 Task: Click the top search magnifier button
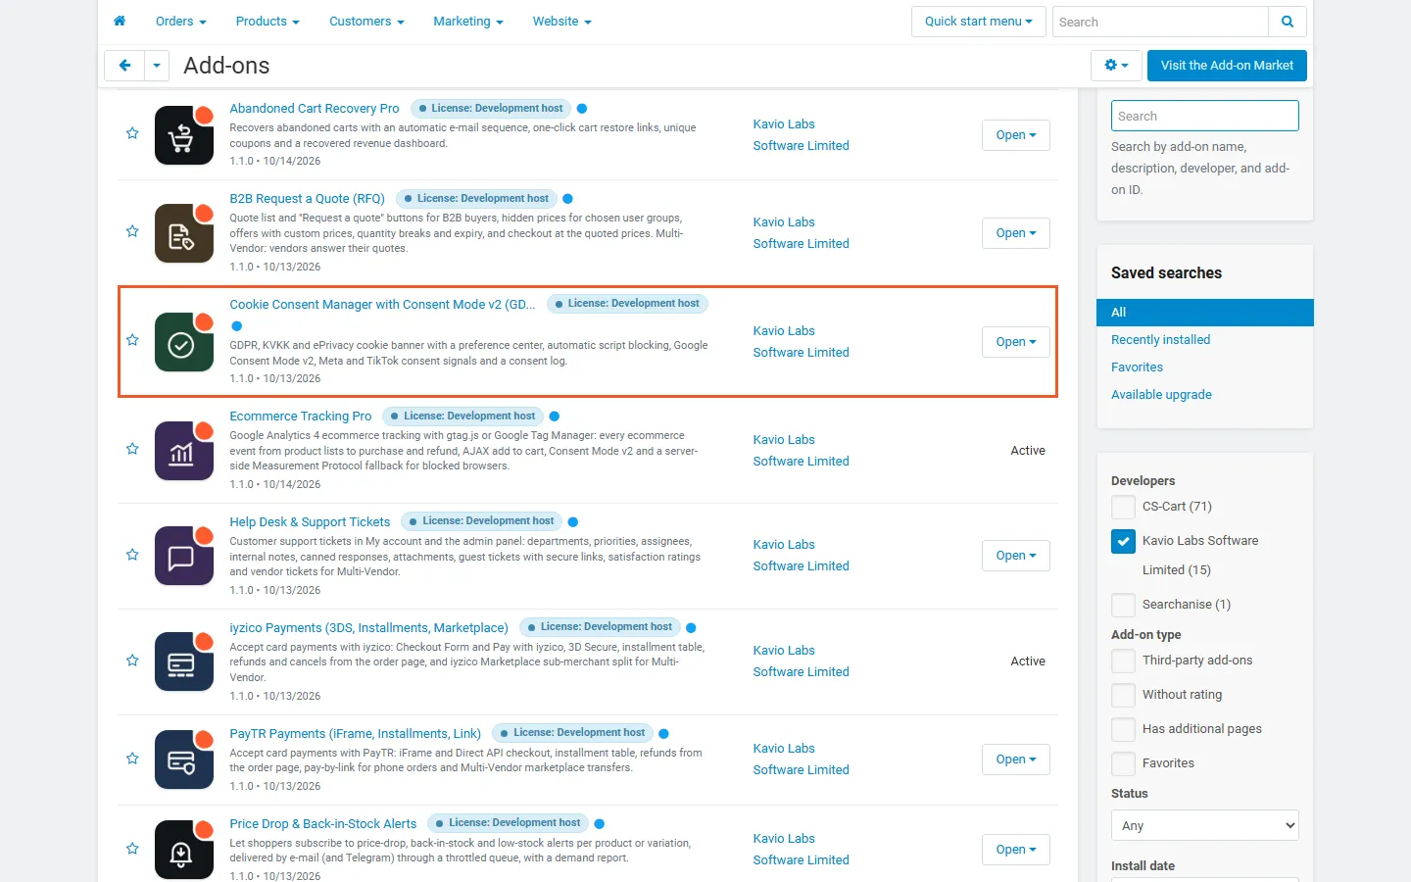(x=1288, y=22)
